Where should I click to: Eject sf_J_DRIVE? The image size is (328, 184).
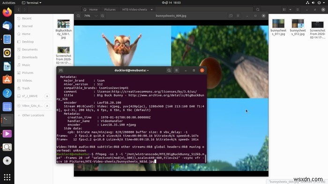tap(47, 96)
